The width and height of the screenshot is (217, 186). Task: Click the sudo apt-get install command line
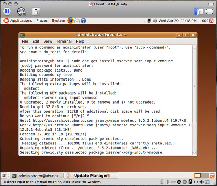pos(96,61)
